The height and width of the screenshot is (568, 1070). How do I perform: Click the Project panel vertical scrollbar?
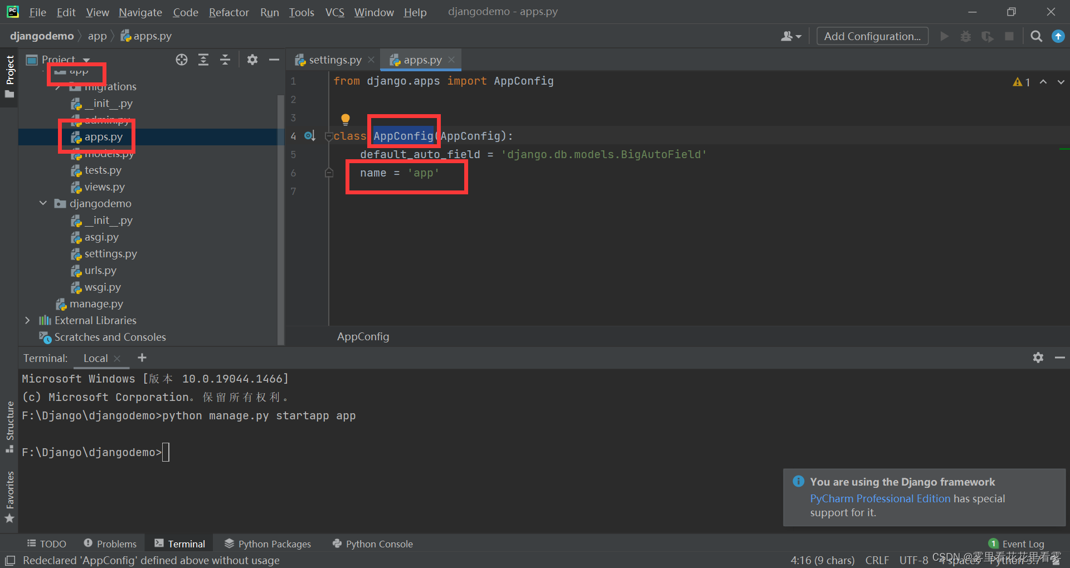(x=281, y=220)
